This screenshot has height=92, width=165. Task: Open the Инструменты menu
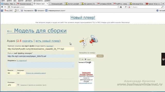point(38,1)
